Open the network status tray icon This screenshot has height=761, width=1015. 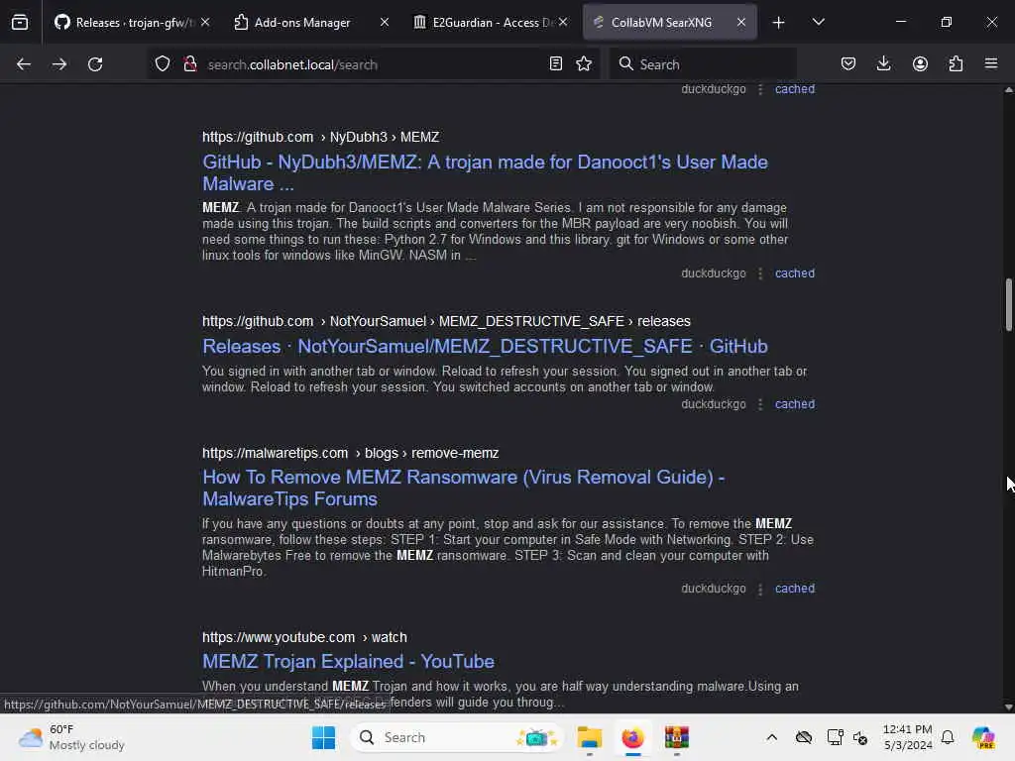tap(835, 737)
